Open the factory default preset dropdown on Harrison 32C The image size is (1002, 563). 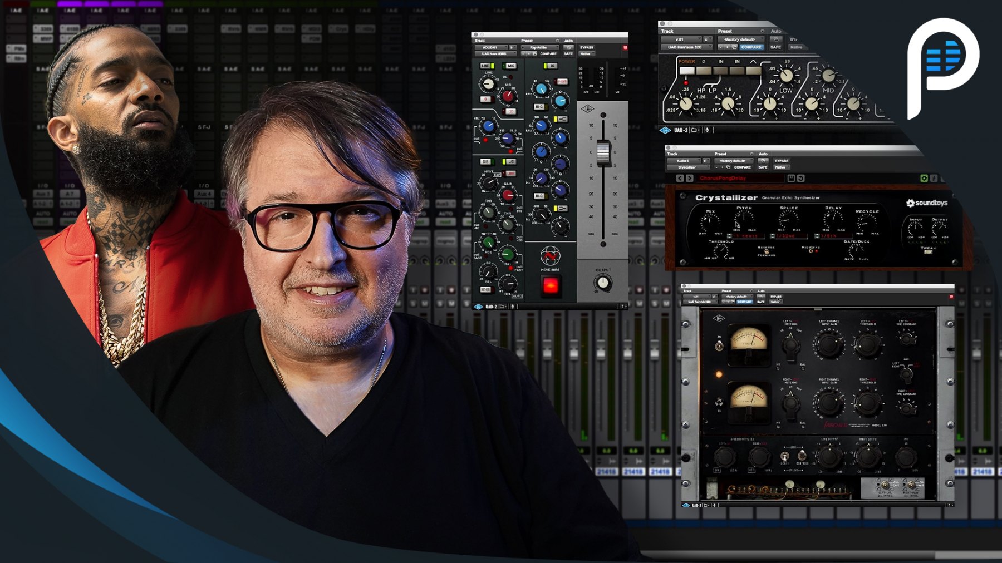tap(740, 39)
